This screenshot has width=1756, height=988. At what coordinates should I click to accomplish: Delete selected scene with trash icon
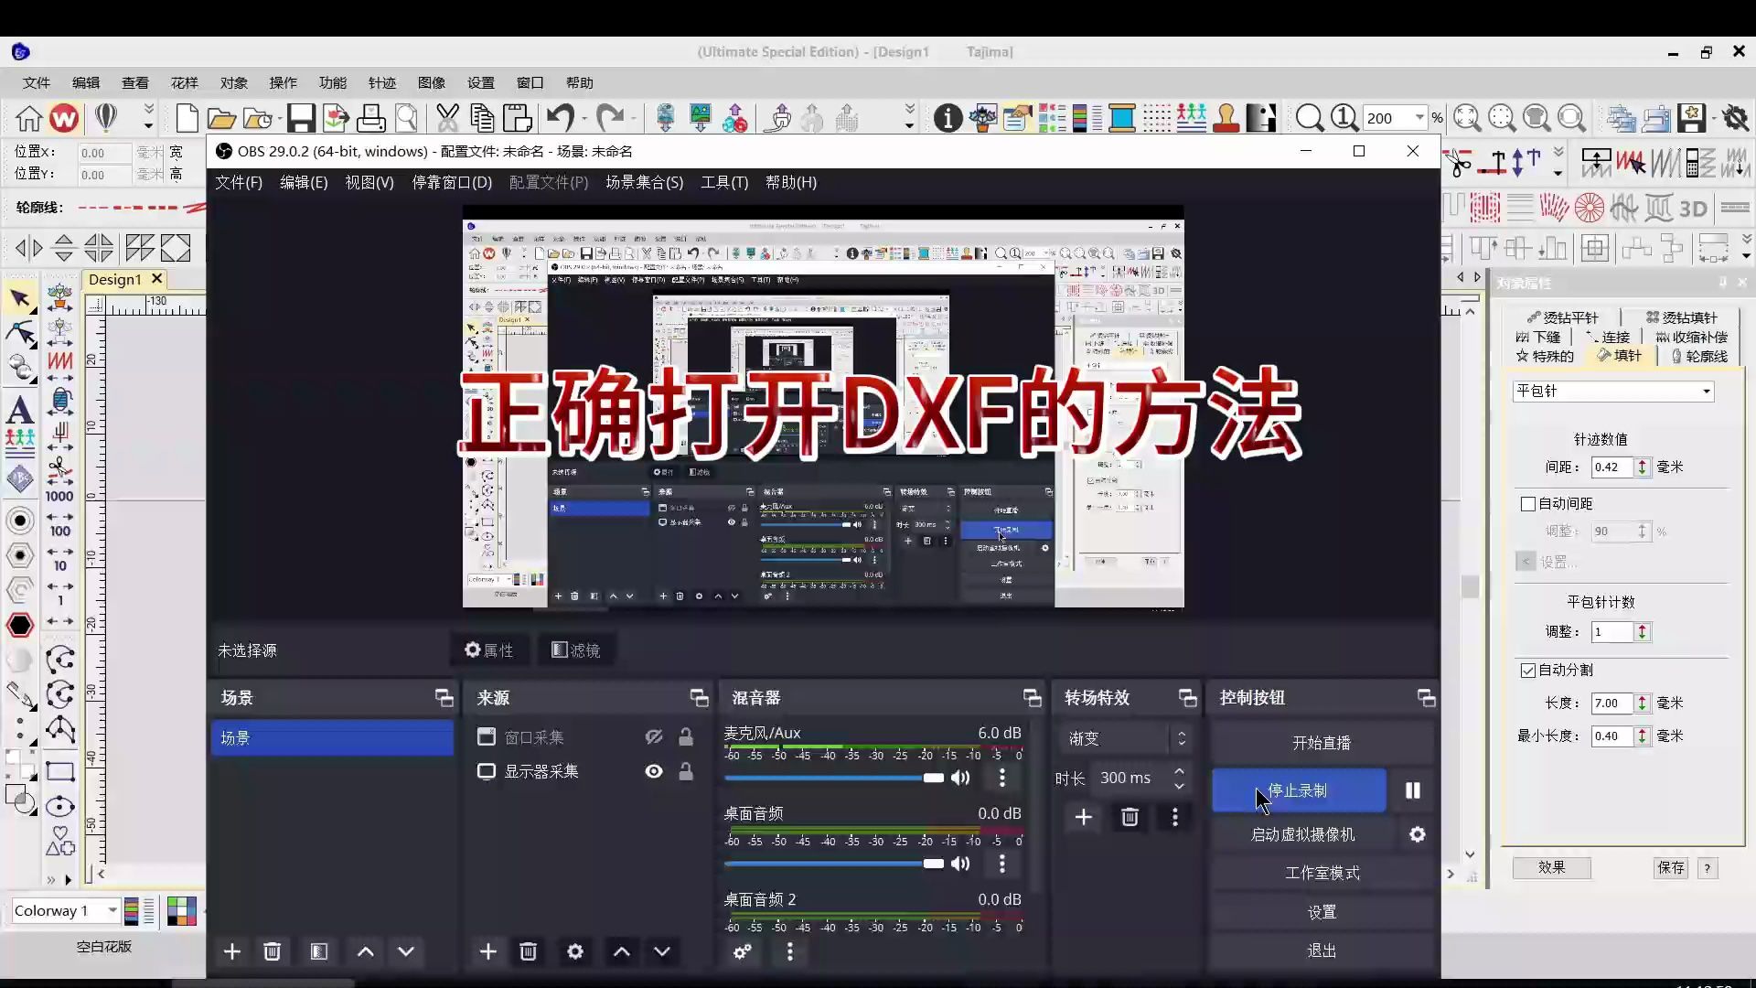pyautogui.click(x=272, y=951)
